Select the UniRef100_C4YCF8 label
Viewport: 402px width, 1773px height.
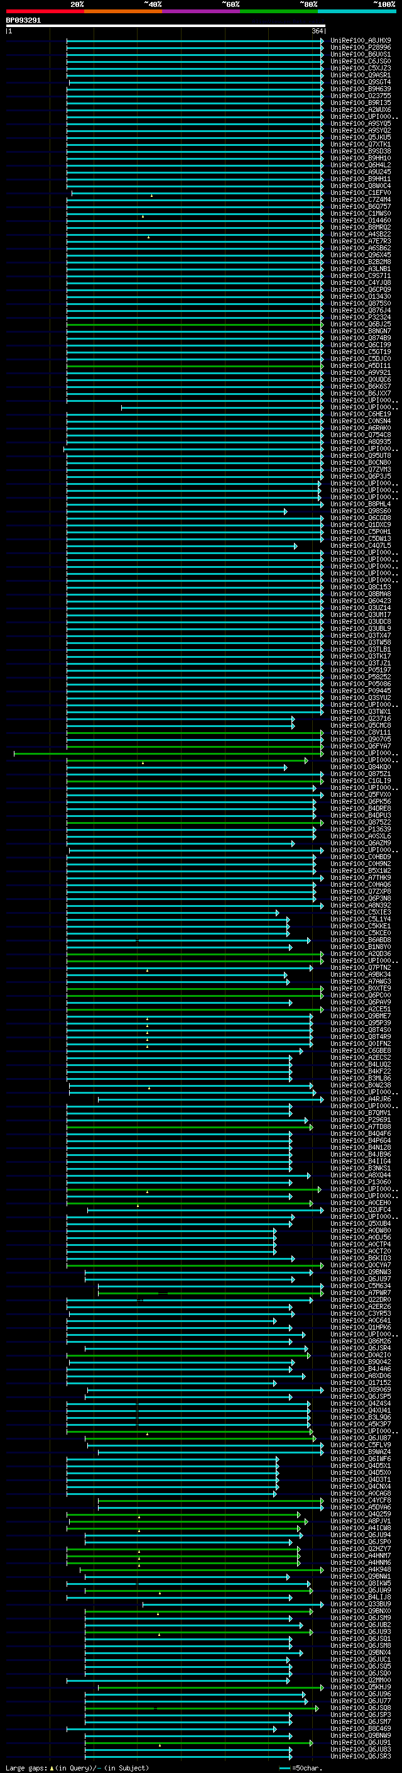pyautogui.click(x=361, y=1501)
